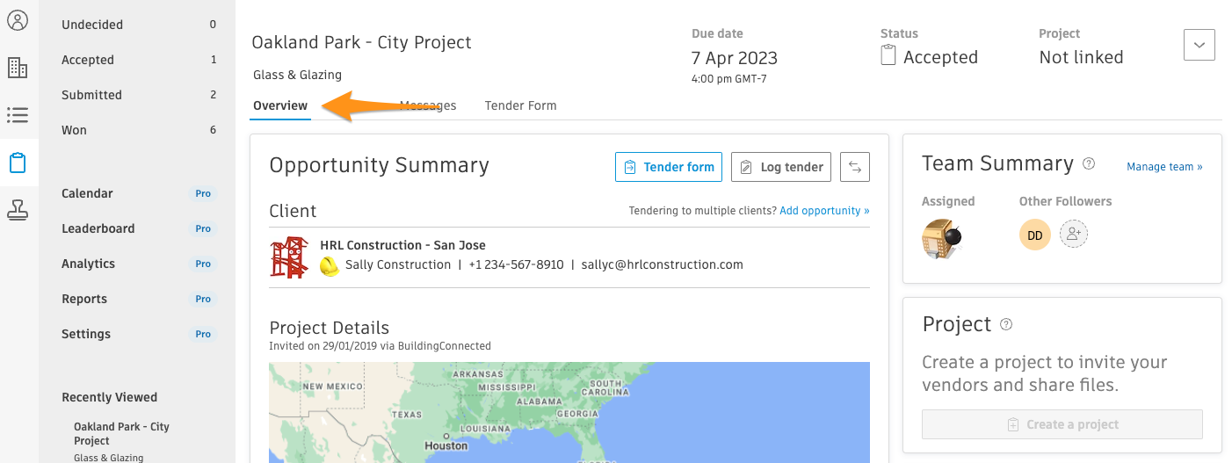Expand the dropdown chevron at top right

pyautogui.click(x=1199, y=45)
